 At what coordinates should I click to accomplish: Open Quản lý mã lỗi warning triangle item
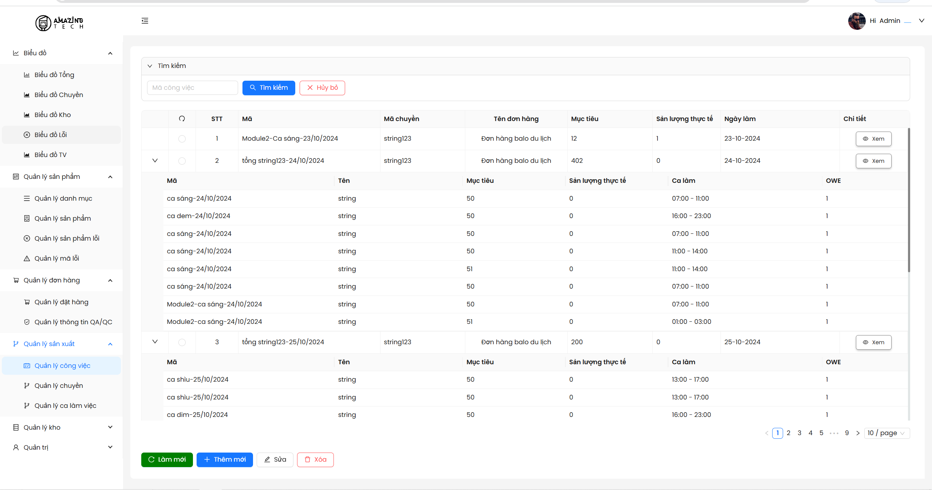56,258
